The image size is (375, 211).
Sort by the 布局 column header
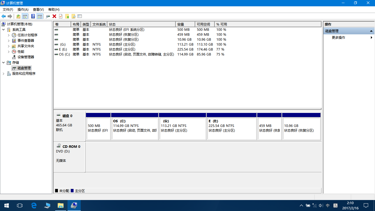click(x=76, y=24)
